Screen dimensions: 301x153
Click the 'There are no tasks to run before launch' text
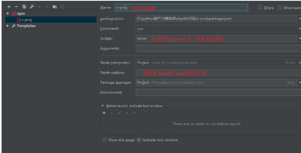coord(206,124)
